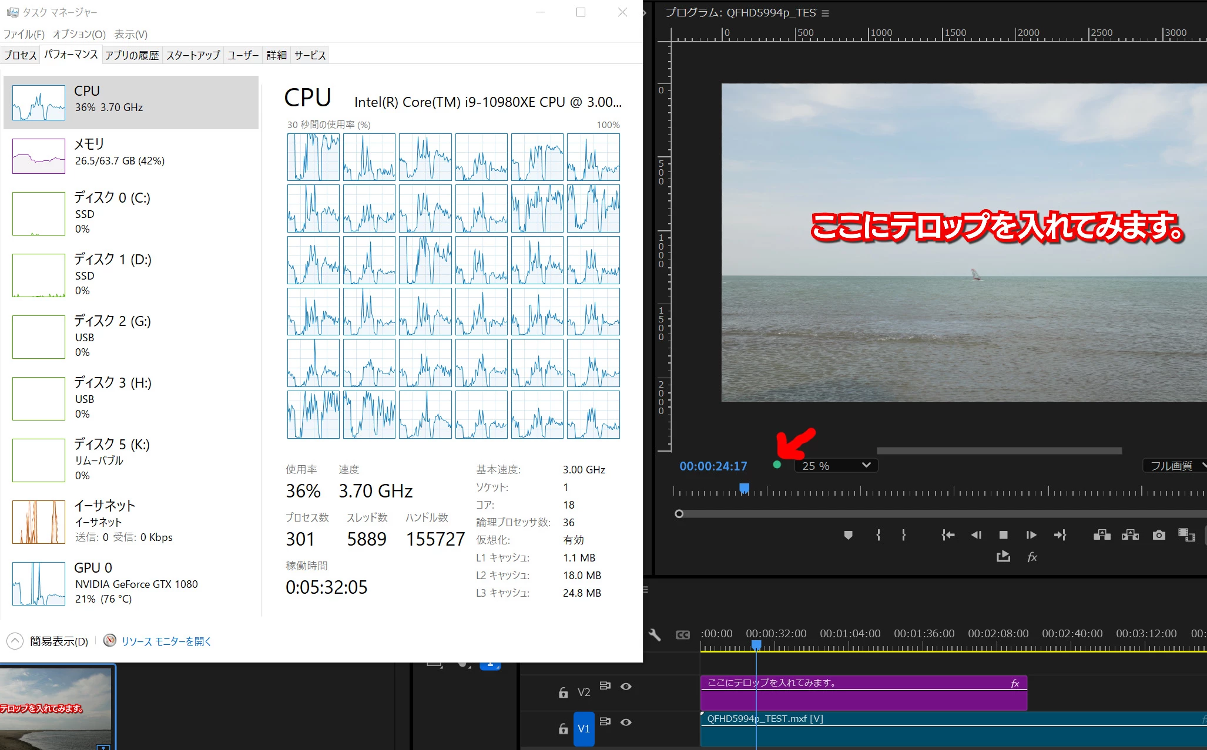Click the Mark In bracket icon
Image resolution: width=1207 pixels, height=750 pixels.
[879, 535]
